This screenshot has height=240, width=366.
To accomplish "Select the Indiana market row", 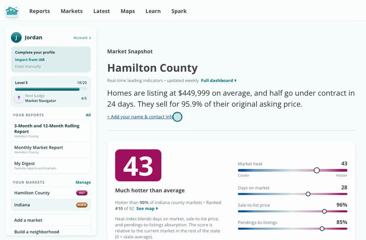I will (51, 205).
